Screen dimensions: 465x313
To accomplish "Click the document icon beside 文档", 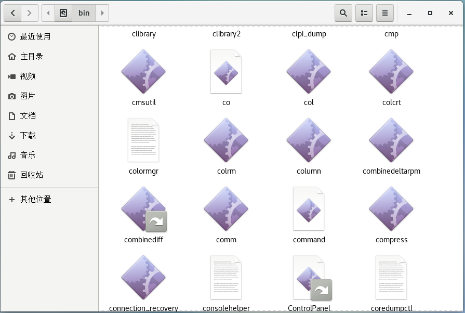I will coord(11,116).
